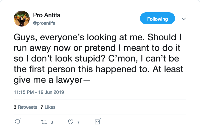Click the reply speech bubble icon
Viewport: 200px width, 135px height.
[18, 122]
